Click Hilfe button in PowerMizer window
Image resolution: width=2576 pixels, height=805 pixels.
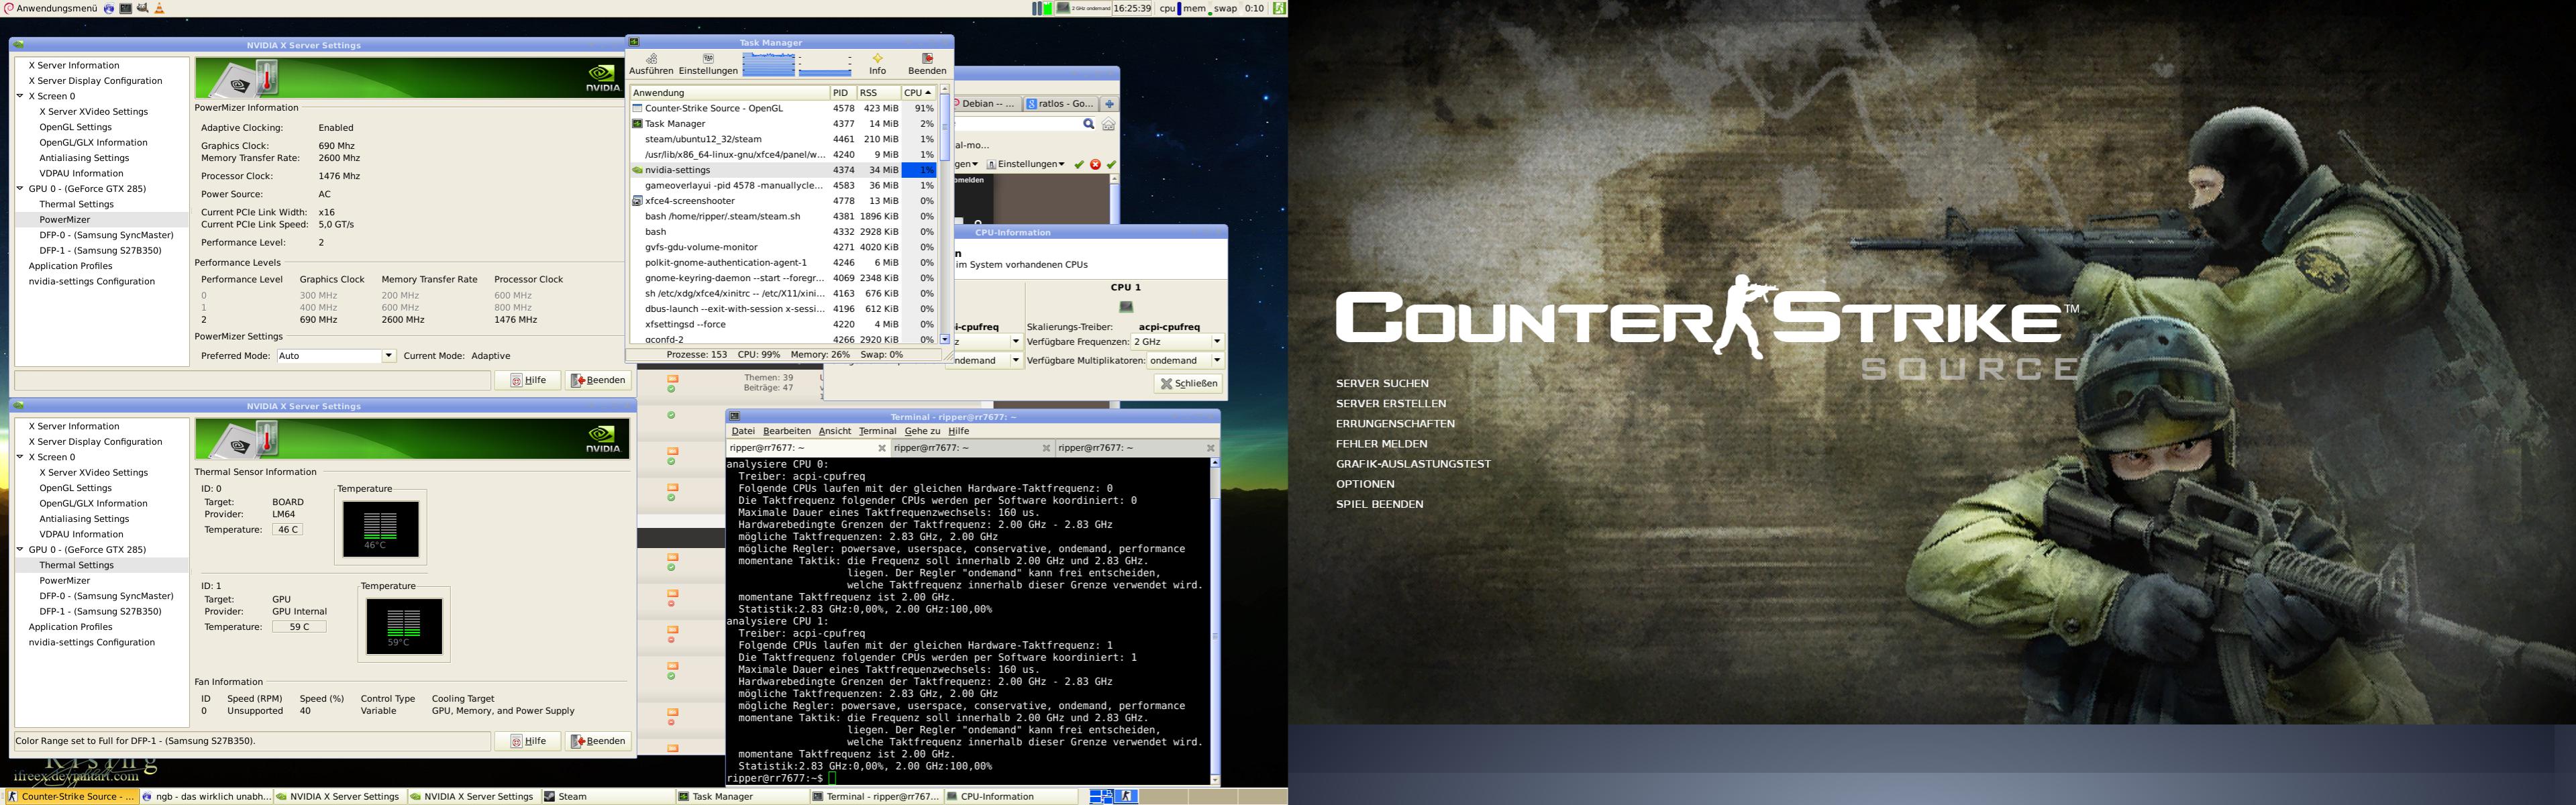(x=528, y=380)
